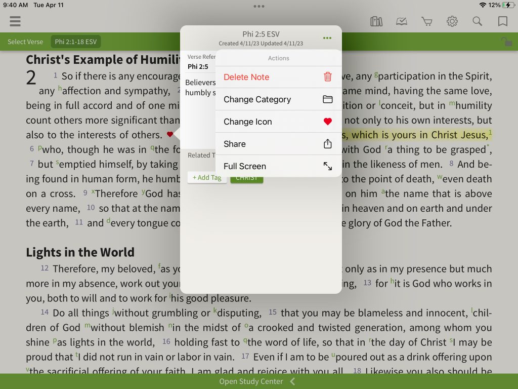Choose Change Icon menu item
The width and height of the screenshot is (518, 389).
pyautogui.click(x=279, y=122)
